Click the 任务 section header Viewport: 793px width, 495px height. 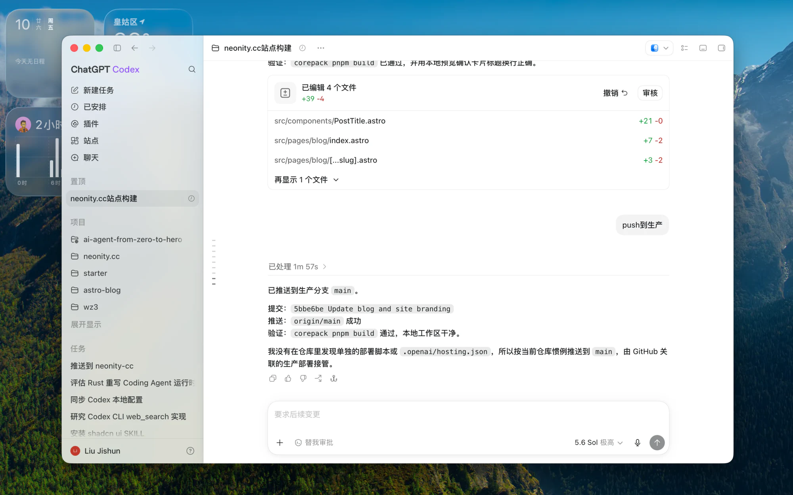(x=78, y=349)
